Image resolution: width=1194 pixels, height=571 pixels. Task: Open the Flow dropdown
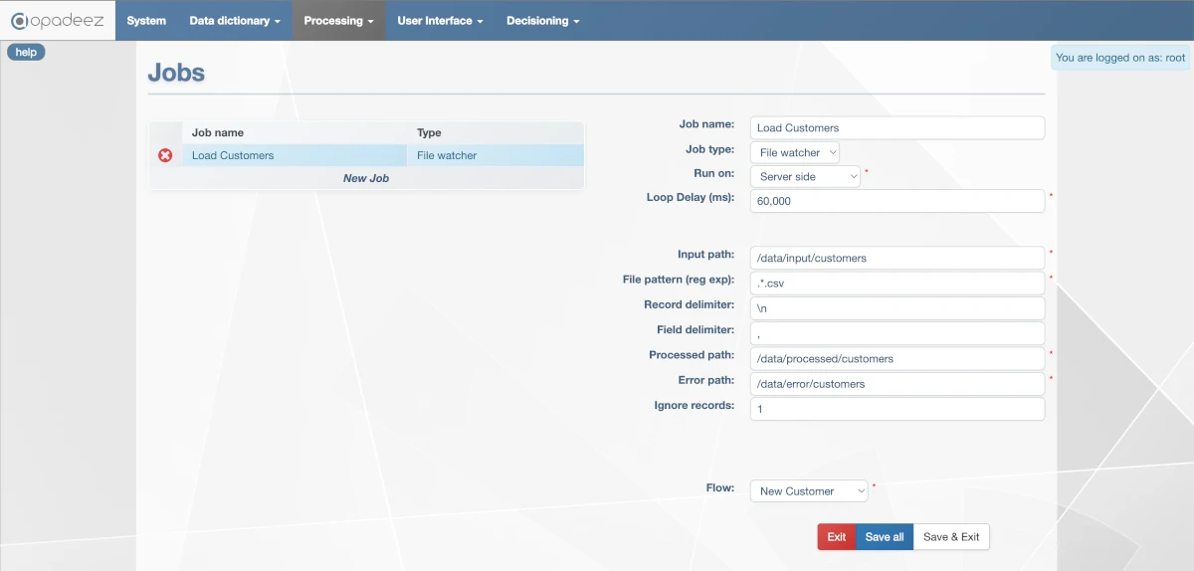coord(809,491)
